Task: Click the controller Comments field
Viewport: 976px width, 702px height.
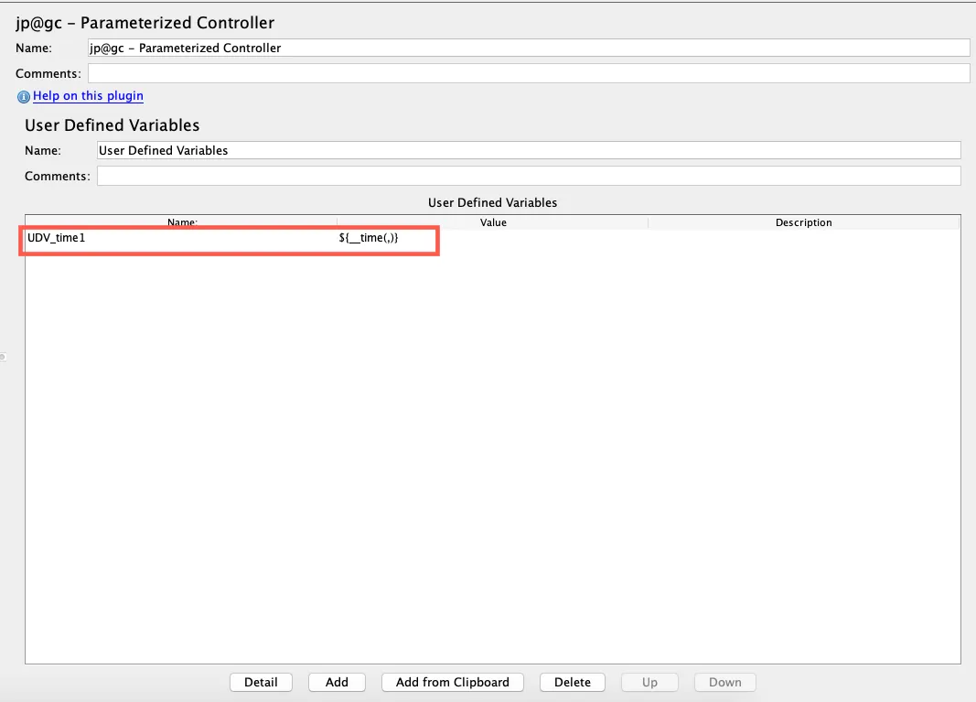Action: click(x=529, y=73)
